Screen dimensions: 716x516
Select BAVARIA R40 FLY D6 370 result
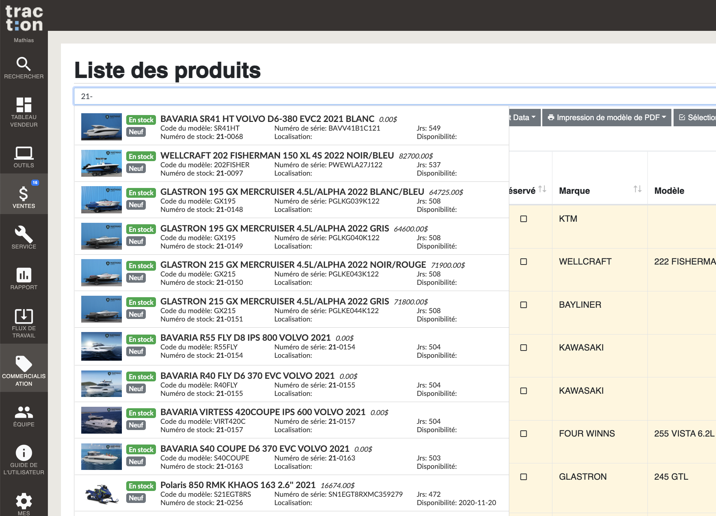point(292,384)
